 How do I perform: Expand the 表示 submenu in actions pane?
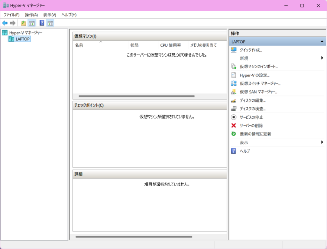click(322, 142)
